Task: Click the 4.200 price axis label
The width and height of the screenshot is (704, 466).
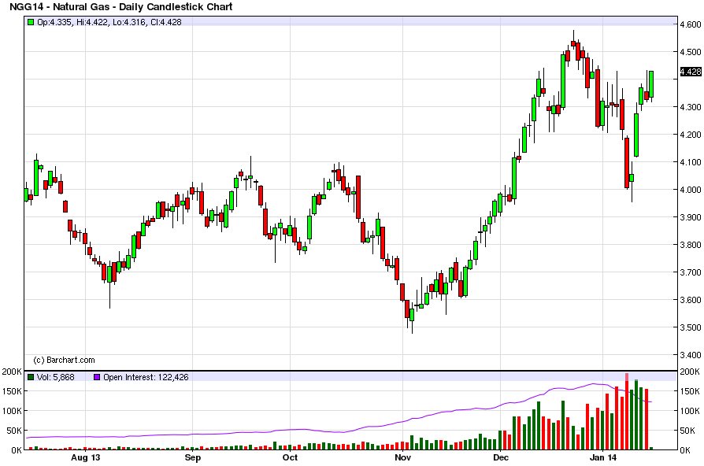Action: (x=691, y=135)
